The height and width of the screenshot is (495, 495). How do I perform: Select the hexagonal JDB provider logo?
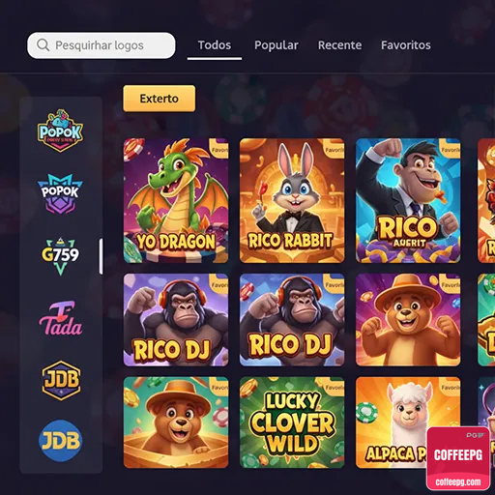pos(61,380)
